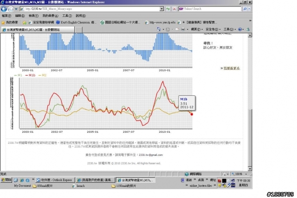Click the RSS feeds icon in command bar
297x198 pixels.
[x=168, y=30]
